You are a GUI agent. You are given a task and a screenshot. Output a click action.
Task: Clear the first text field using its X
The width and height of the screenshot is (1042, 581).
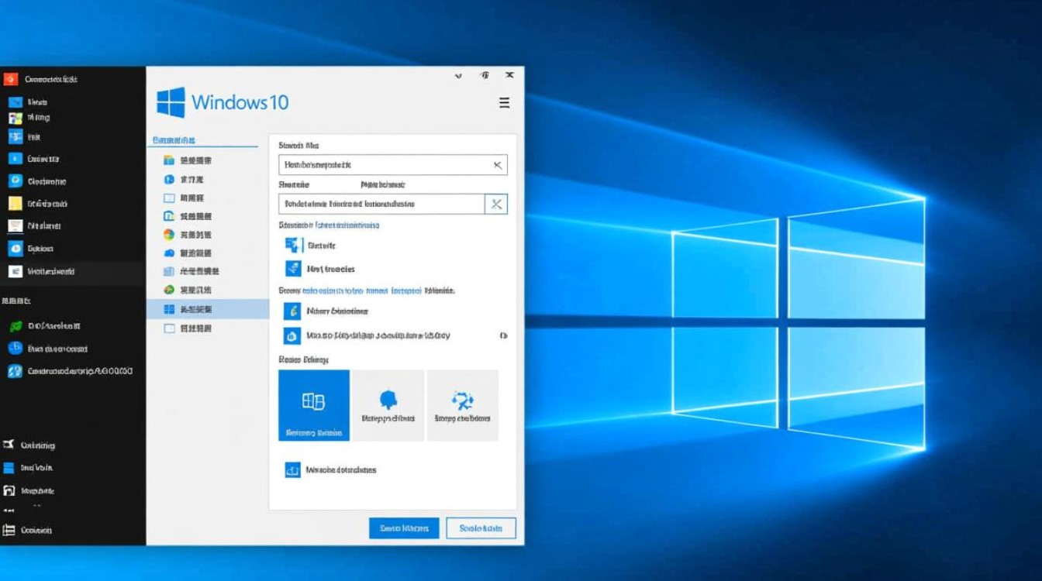tap(498, 165)
